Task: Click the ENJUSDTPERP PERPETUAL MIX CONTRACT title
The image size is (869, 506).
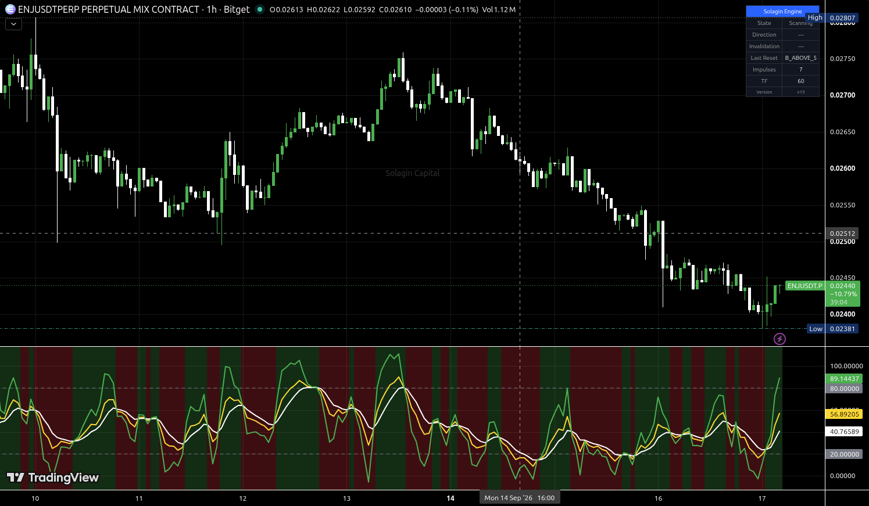Action: 109,9
